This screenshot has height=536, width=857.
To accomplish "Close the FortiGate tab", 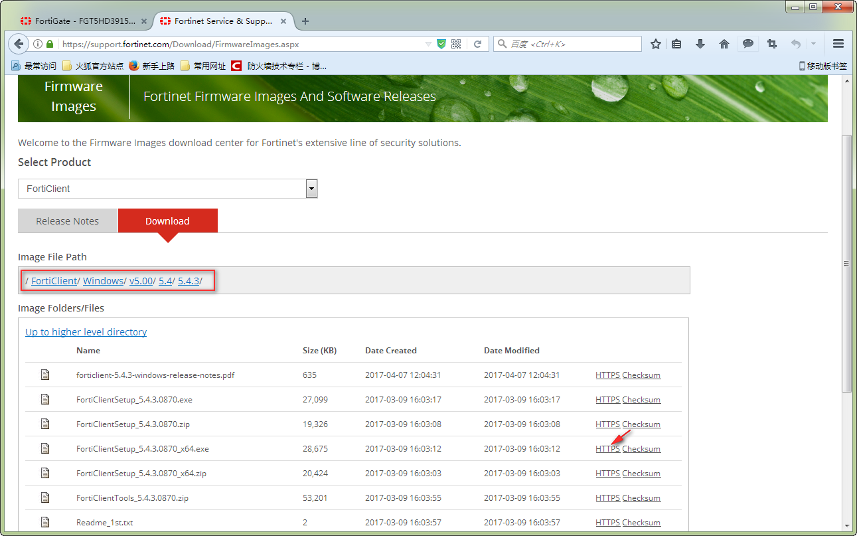I will [144, 21].
